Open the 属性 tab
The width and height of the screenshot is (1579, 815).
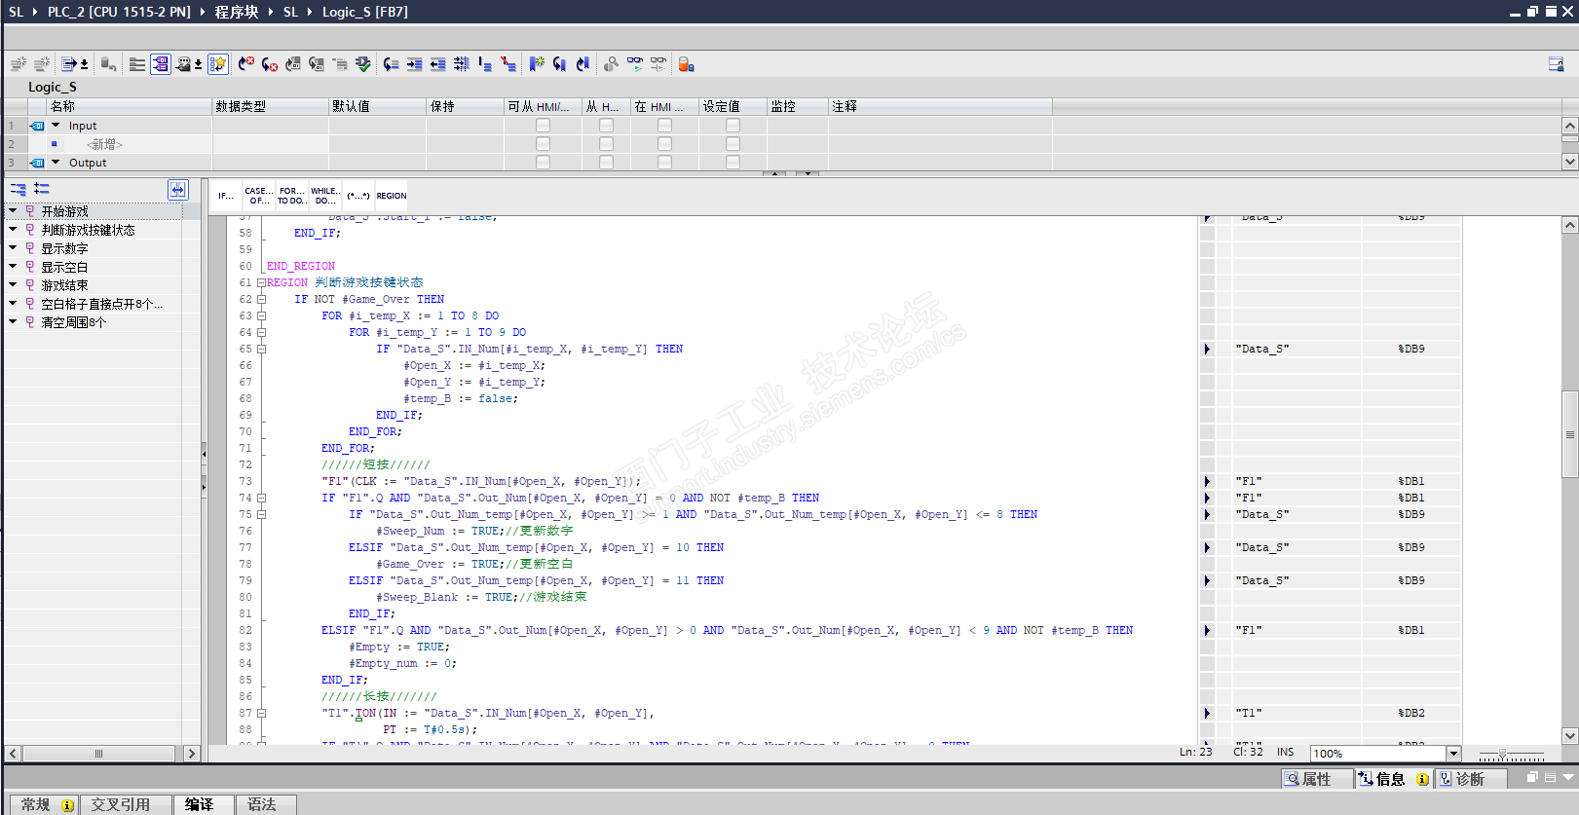coord(1316,779)
